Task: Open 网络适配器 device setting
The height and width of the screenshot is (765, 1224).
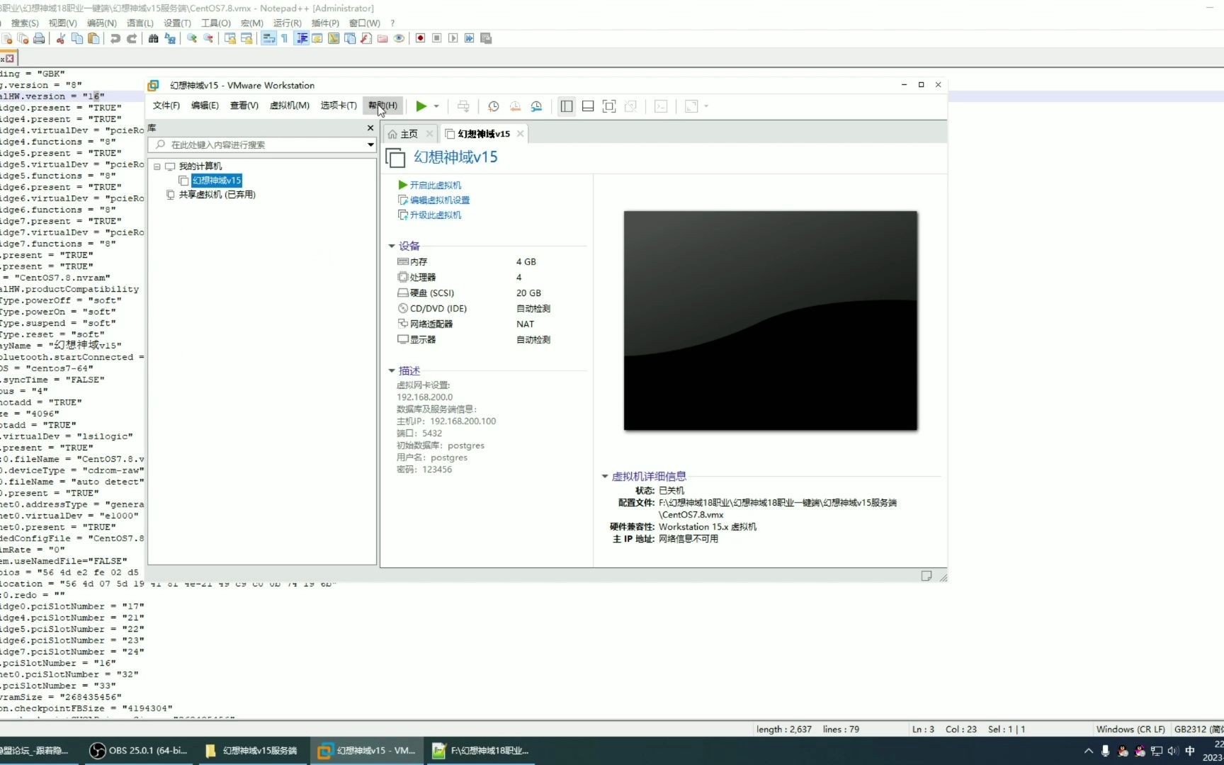Action: 466,324
